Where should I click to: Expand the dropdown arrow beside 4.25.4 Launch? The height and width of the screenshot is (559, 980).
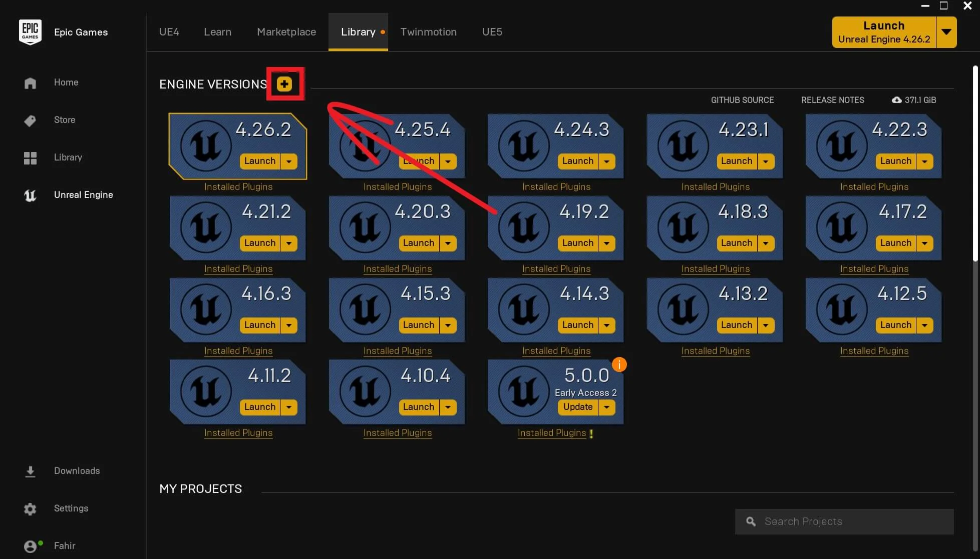(x=448, y=161)
